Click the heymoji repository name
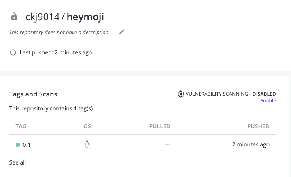 (x=85, y=17)
